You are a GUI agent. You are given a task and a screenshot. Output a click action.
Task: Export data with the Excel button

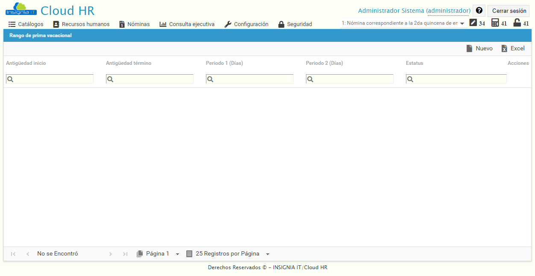click(513, 48)
